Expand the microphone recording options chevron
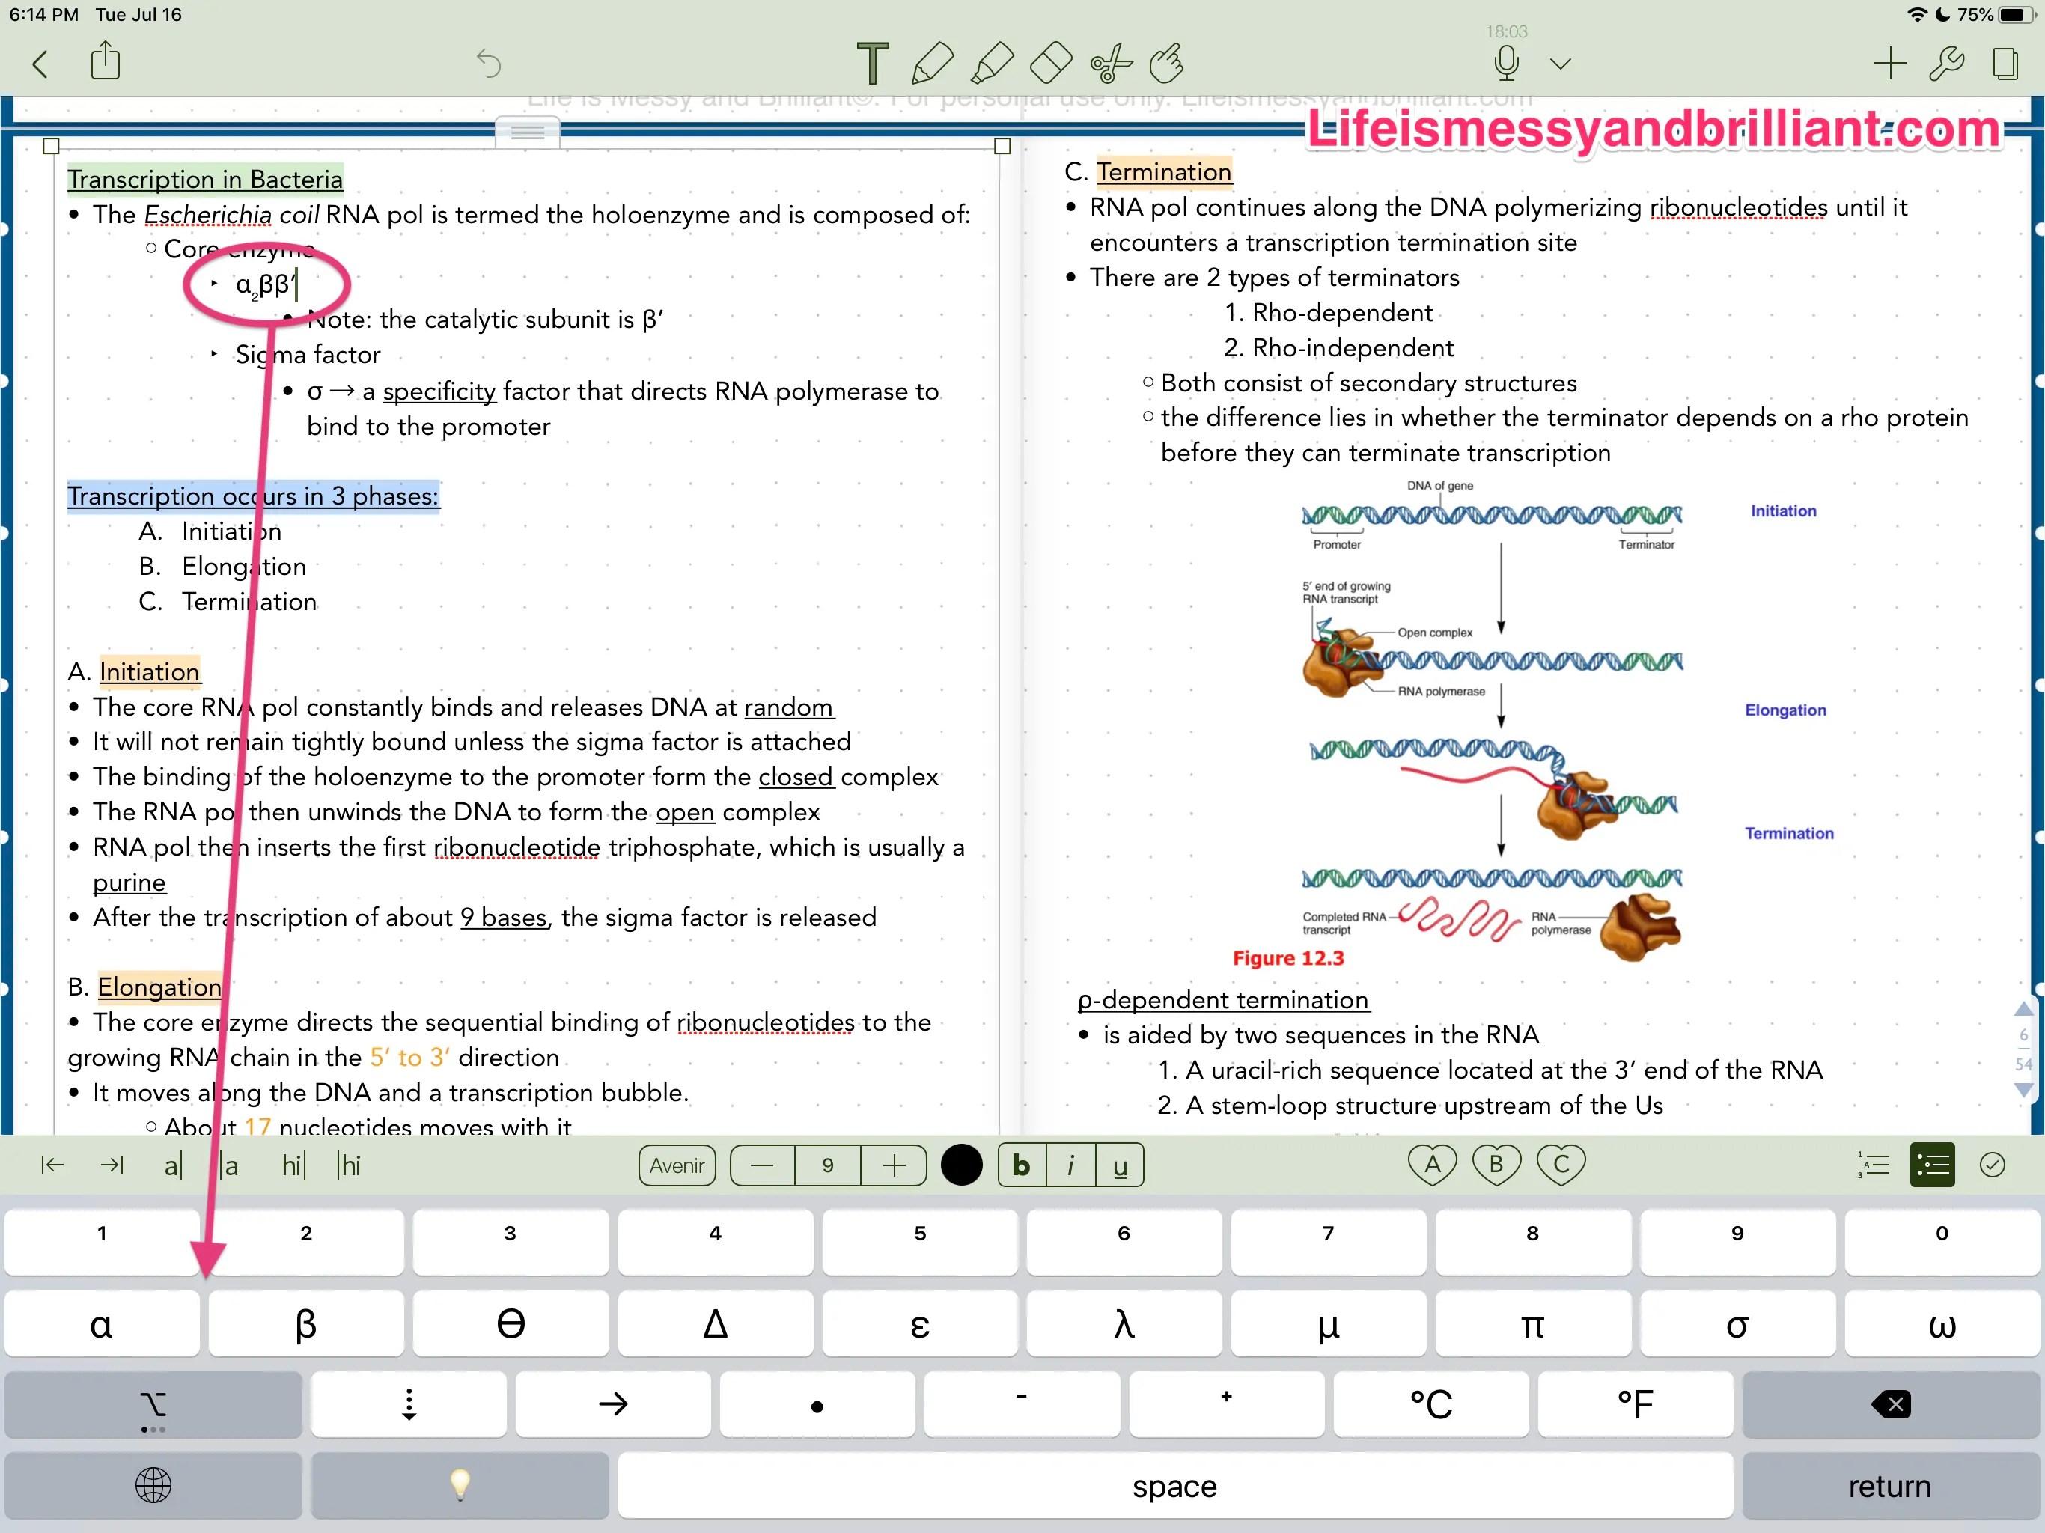This screenshot has height=1533, width=2045. click(1561, 63)
